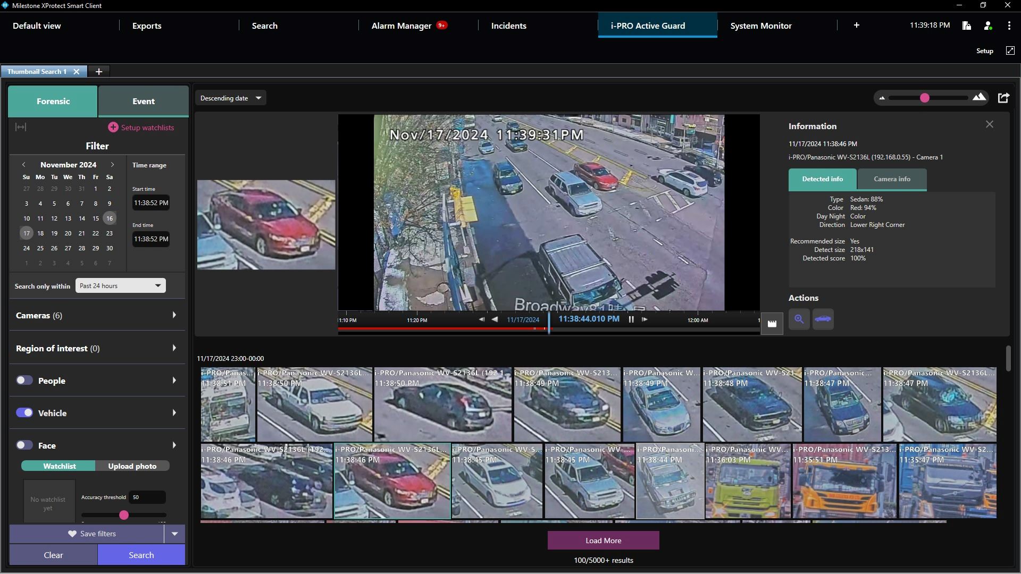Select the Watchlist option

pyautogui.click(x=58, y=466)
